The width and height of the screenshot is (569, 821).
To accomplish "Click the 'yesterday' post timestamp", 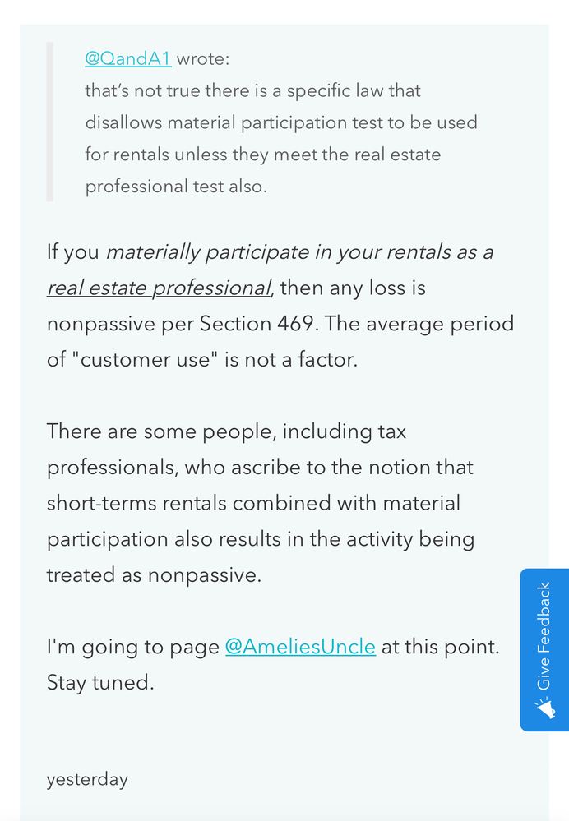I will click(87, 779).
